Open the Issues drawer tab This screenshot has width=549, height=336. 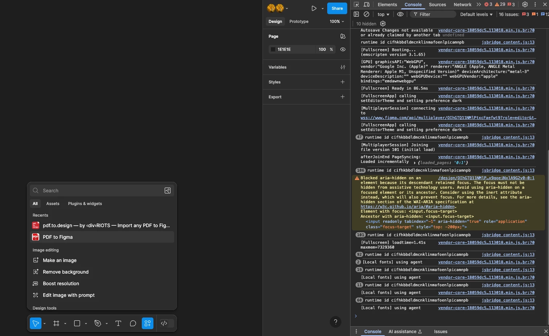pyautogui.click(x=441, y=331)
